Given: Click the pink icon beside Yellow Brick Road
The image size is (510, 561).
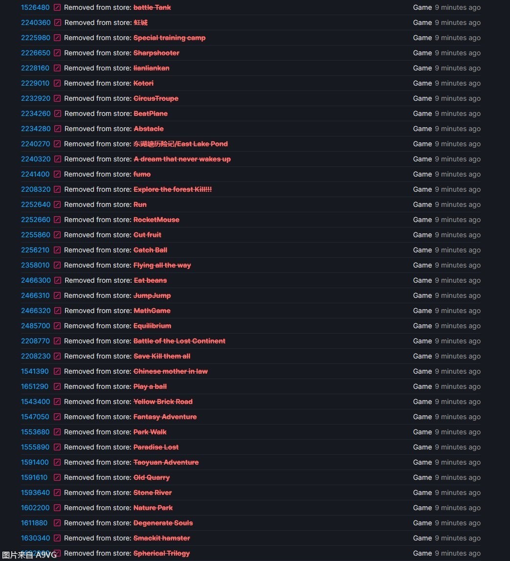Looking at the screenshot, I should [57, 402].
